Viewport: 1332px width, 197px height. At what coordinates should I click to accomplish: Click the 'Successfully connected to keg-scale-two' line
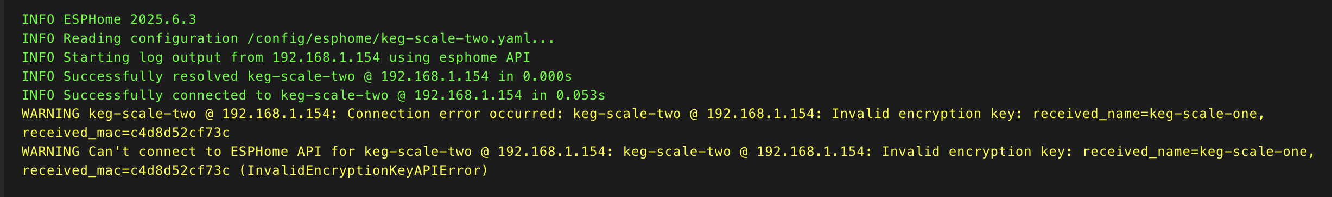coord(314,95)
